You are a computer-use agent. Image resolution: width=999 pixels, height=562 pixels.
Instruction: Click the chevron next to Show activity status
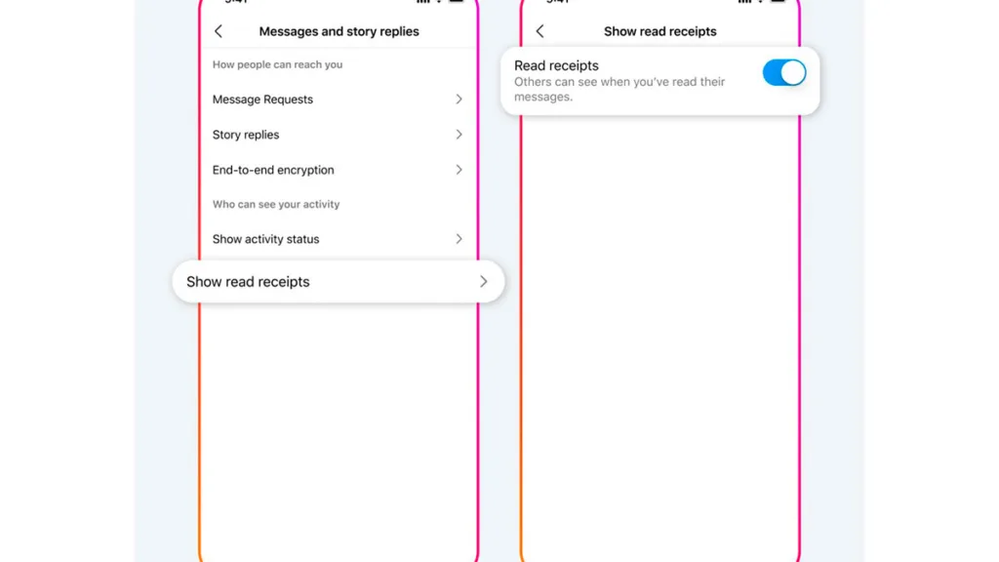pos(459,239)
